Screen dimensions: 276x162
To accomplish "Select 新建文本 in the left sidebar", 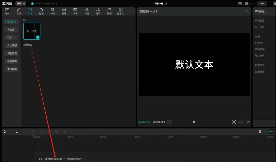I will 11,22.
